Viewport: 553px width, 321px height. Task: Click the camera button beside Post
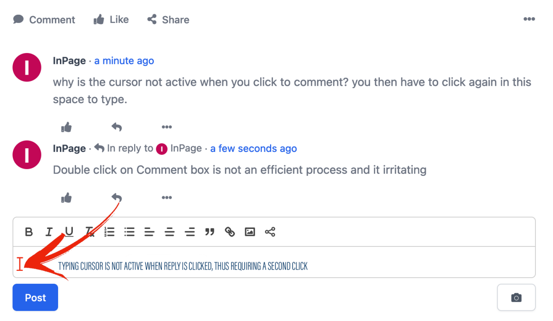pos(516,298)
